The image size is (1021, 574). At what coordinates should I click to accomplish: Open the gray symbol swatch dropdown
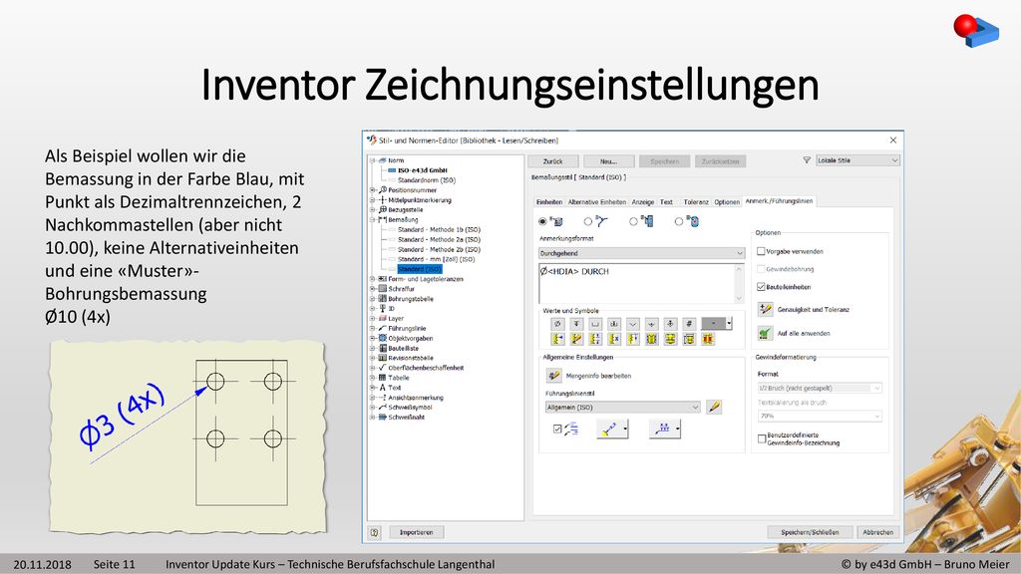[729, 324]
